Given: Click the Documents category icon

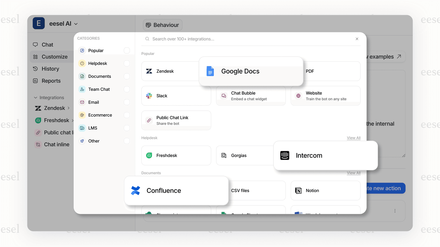Looking at the screenshot, I should coord(82,76).
